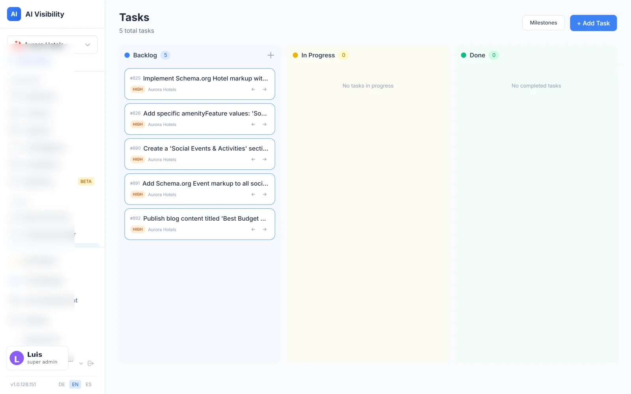Click the In Progress column title

[318, 55]
